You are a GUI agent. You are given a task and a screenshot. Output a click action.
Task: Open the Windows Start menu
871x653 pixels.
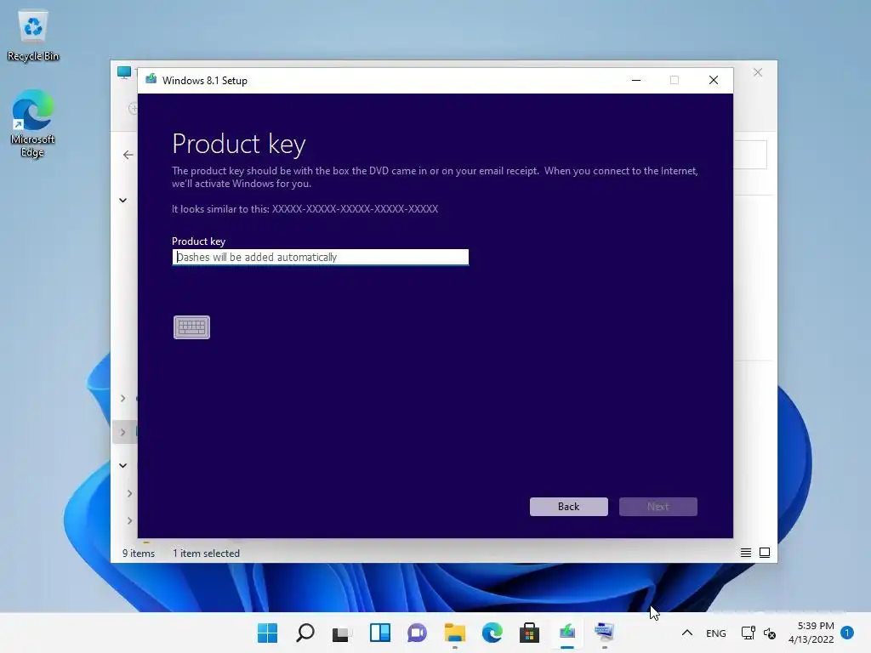[268, 633]
